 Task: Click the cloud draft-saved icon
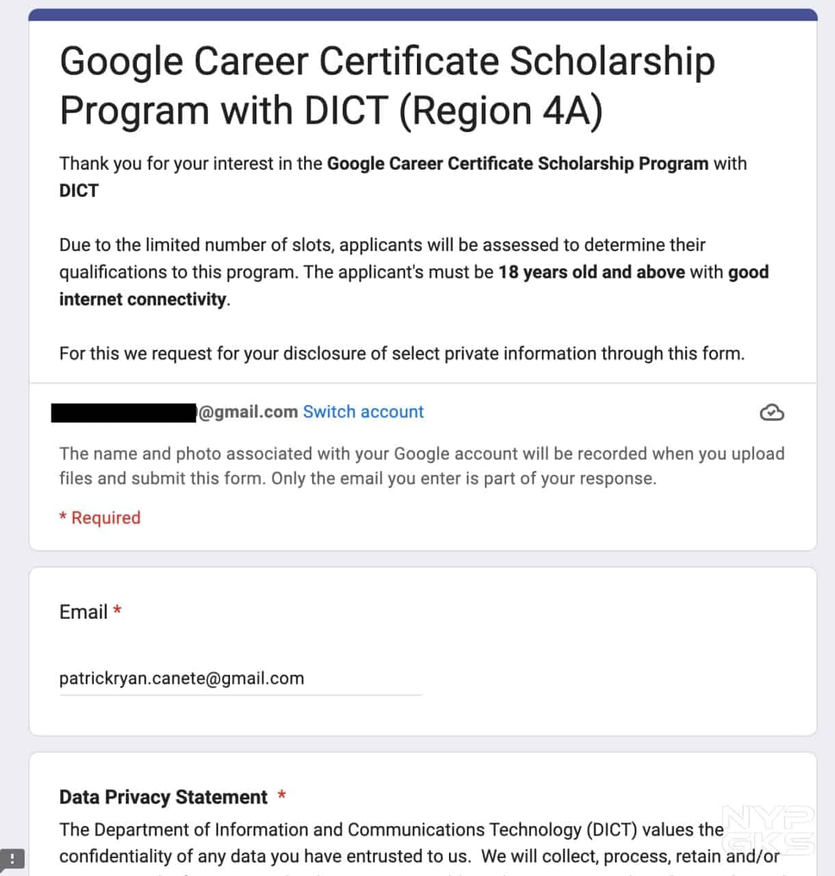[x=772, y=412]
